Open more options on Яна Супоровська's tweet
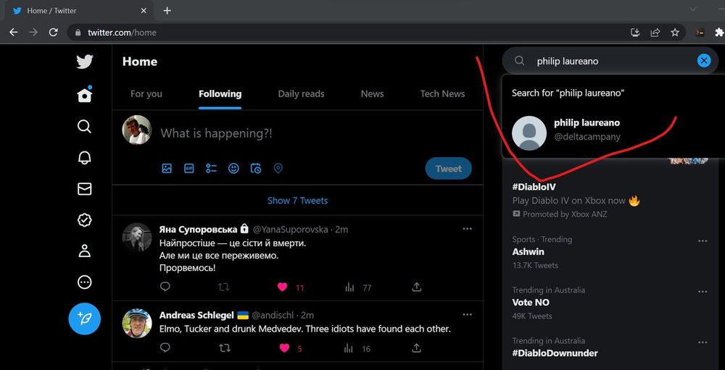Viewport: 725px width, 370px height. [x=468, y=229]
